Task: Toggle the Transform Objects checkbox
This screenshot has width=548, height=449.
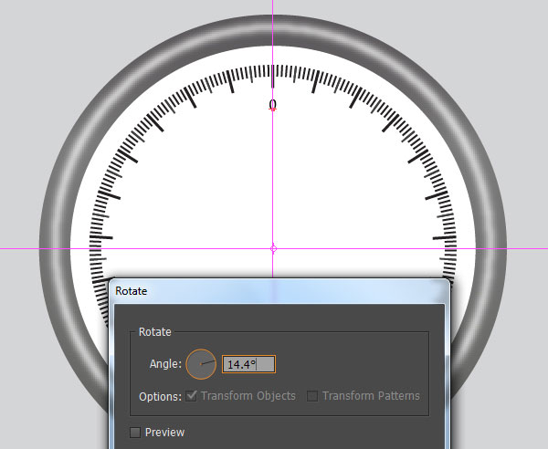Action: 191,396
